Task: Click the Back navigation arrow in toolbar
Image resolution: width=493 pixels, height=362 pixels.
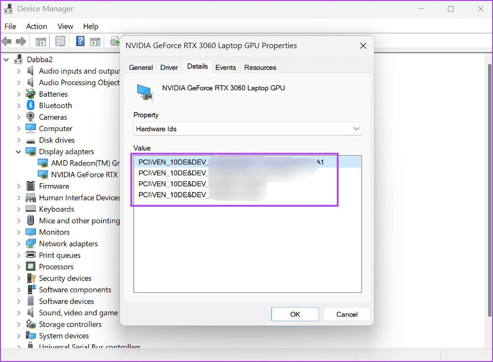Action: (x=6, y=41)
